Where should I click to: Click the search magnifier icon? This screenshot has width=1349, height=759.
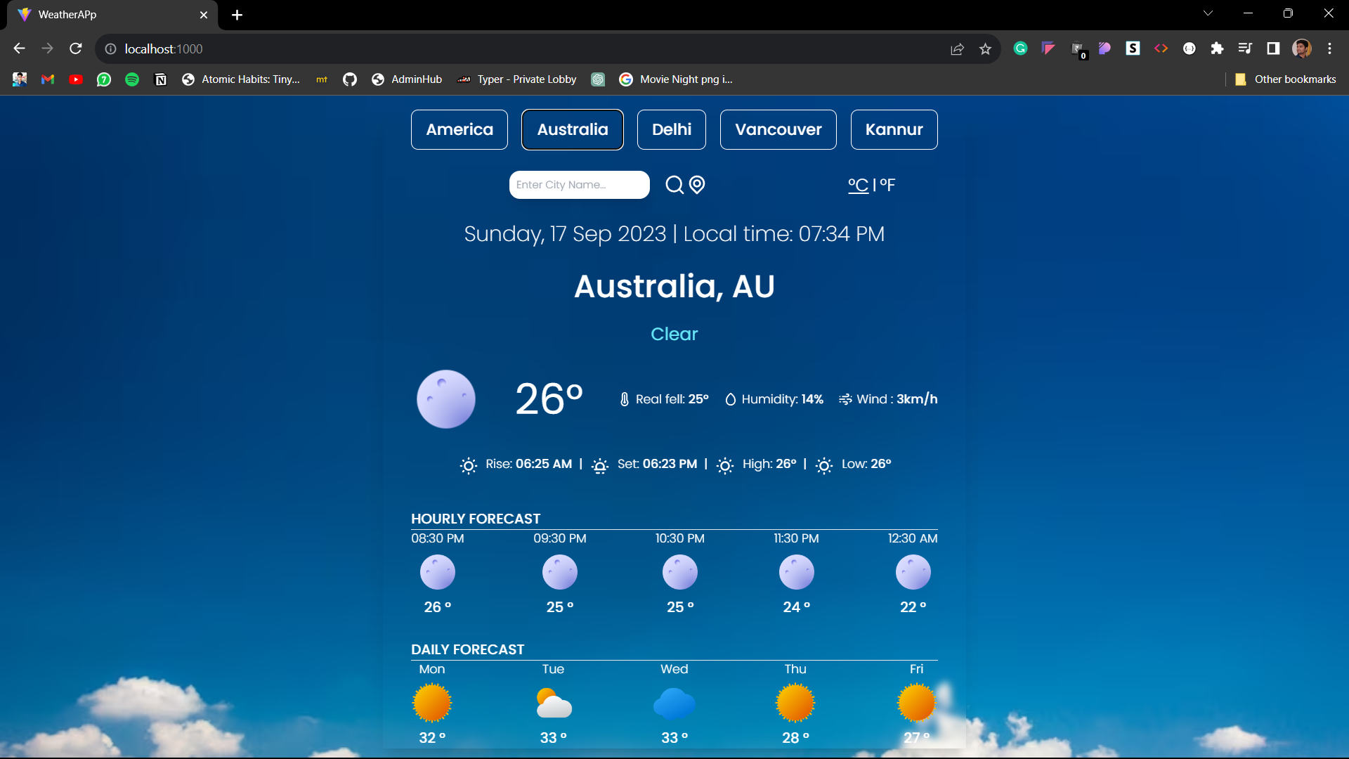(674, 185)
